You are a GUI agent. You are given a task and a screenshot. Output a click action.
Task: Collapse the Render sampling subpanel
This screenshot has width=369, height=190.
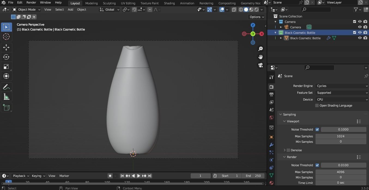click(x=284, y=157)
